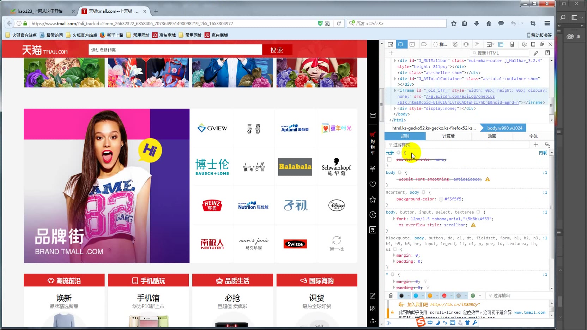Add new CSS rule plus button

click(x=536, y=145)
